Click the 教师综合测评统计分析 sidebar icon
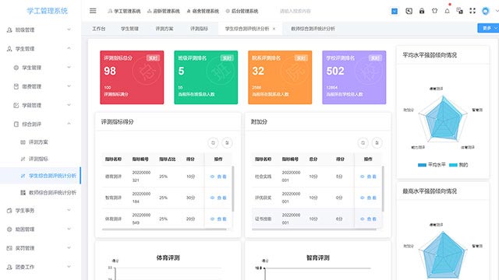Image resolution: width=499 pixels, height=280 pixels. pos(23,192)
